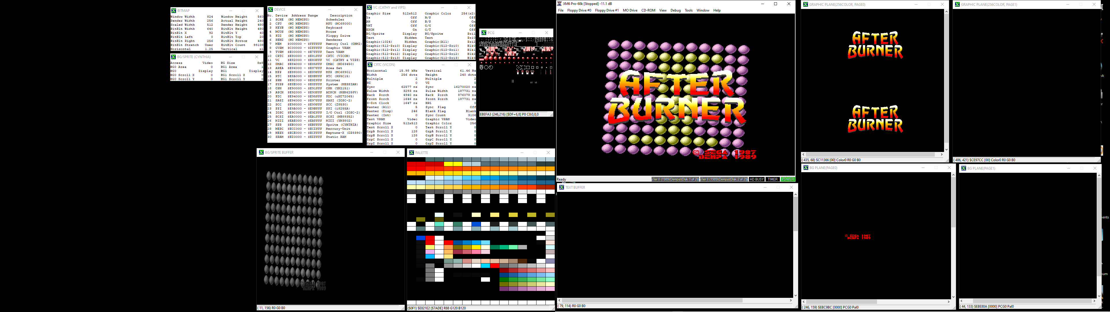The image size is (1110, 312).
Task: Open the Floppy Drive #0 menu
Action: pyautogui.click(x=579, y=10)
